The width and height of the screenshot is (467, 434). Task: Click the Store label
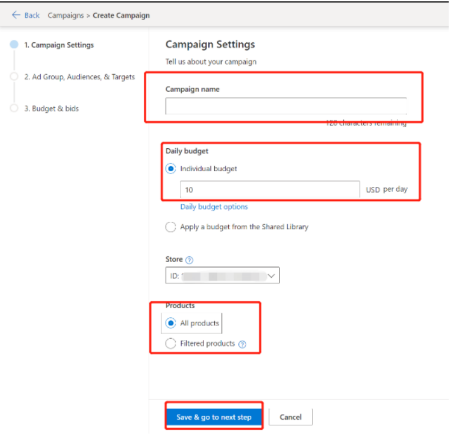pyautogui.click(x=174, y=259)
